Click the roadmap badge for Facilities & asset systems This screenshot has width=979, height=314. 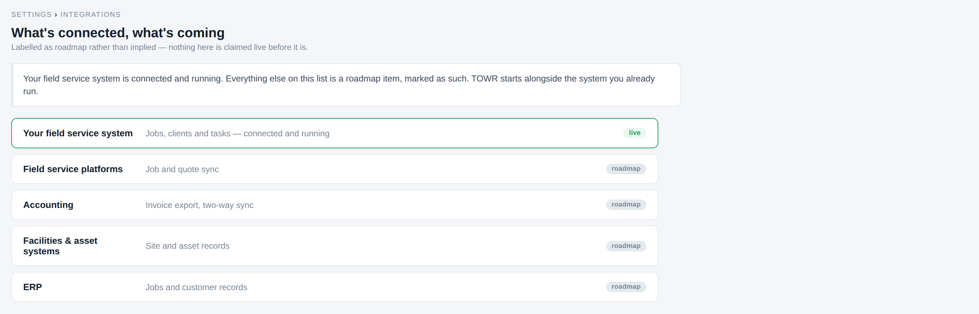(626, 246)
